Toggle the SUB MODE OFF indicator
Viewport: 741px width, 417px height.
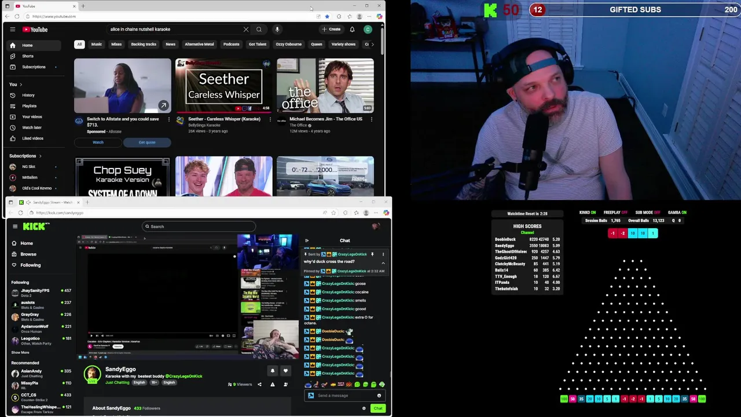click(647, 213)
